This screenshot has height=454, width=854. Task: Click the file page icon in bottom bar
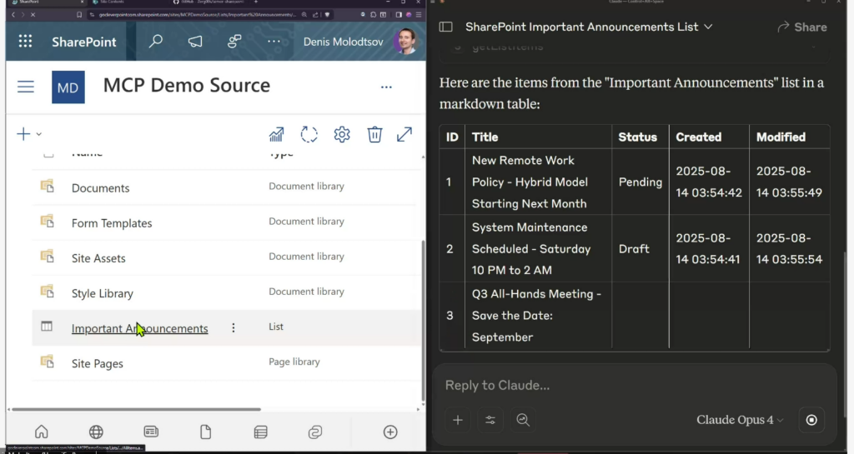pos(205,432)
